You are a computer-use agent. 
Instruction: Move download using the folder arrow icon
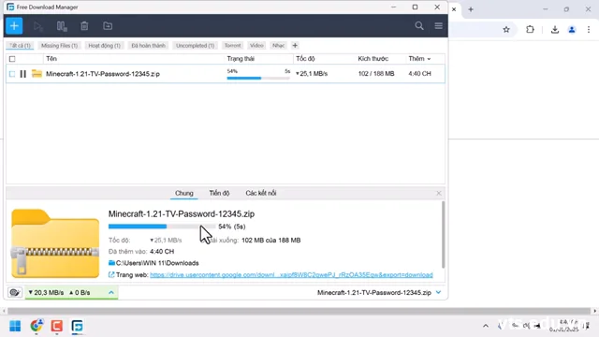click(108, 26)
